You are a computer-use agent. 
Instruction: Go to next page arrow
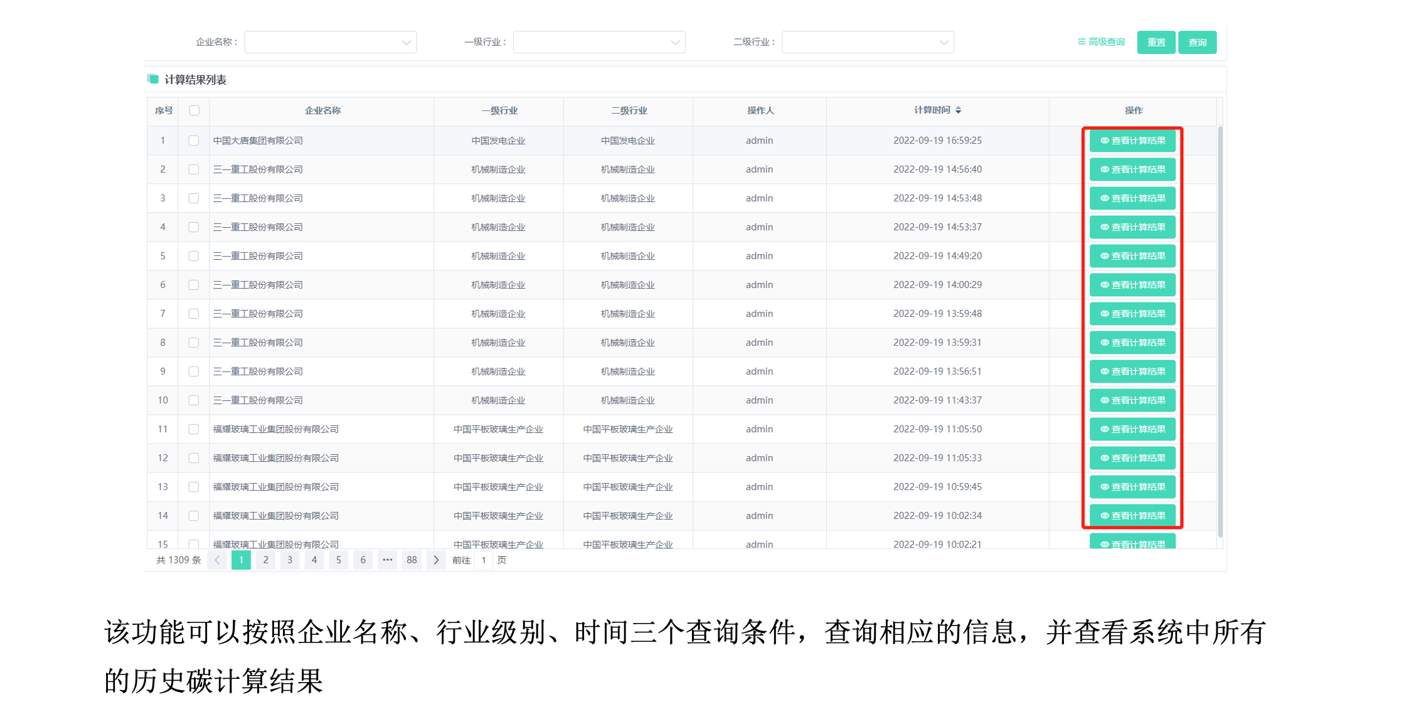436,560
